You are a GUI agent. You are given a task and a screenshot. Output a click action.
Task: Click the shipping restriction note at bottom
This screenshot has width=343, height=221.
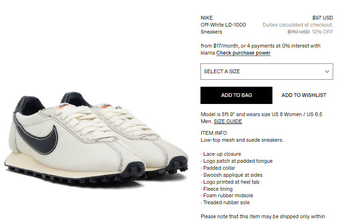[x=263, y=216]
